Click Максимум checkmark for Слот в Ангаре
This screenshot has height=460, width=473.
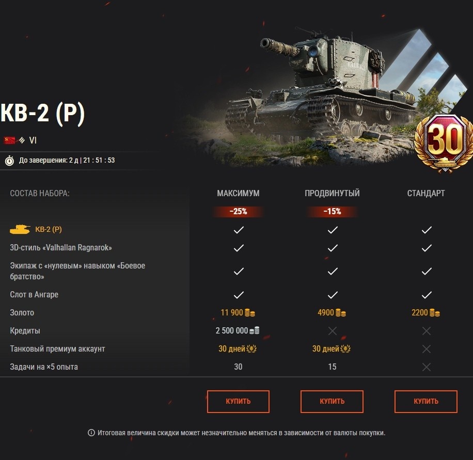239,295
